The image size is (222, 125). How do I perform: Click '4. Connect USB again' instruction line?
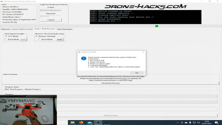pyautogui.click(x=98, y=65)
